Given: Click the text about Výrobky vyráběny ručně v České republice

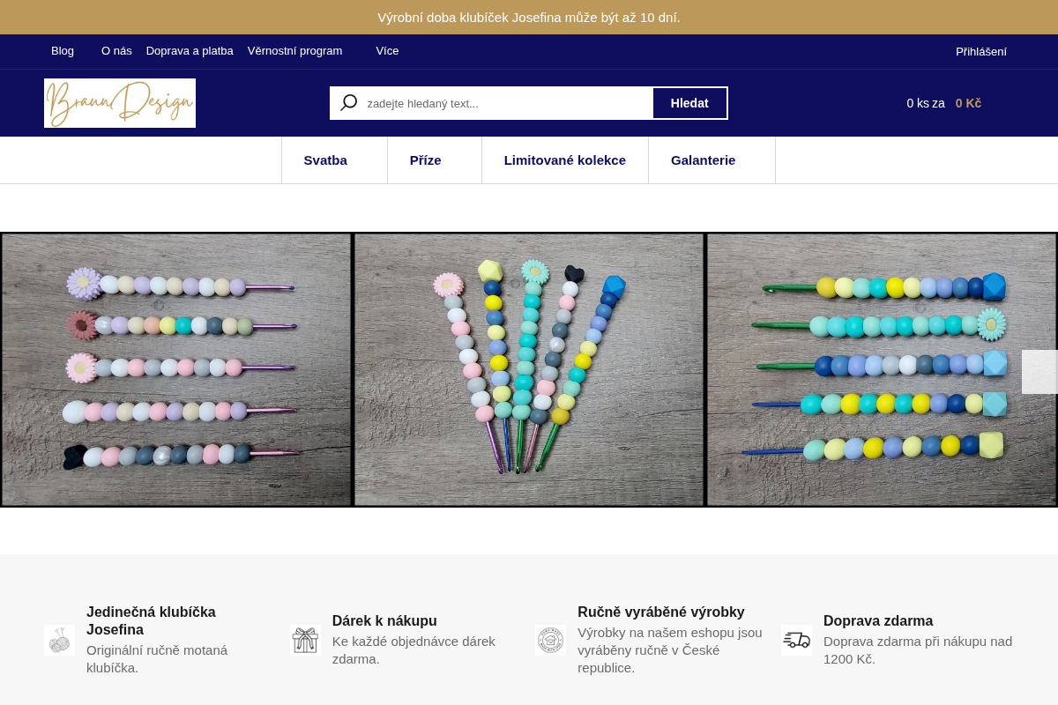Looking at the screenshot, I should (670, 650).
